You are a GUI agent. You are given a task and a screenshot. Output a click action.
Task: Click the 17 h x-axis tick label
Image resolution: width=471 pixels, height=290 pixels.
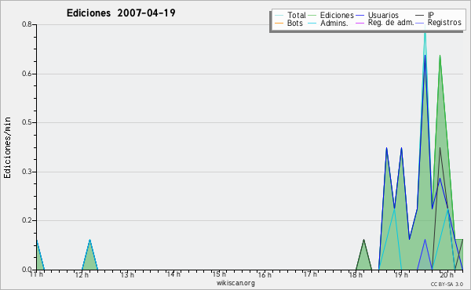pos(310,274)
